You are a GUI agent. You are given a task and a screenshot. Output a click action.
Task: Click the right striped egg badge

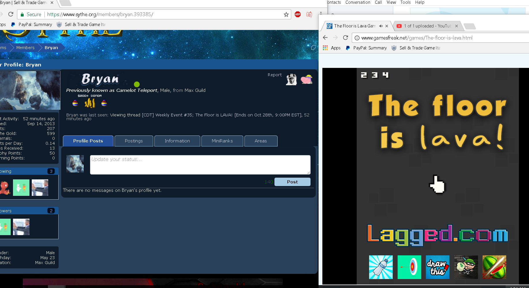point(104,103)
